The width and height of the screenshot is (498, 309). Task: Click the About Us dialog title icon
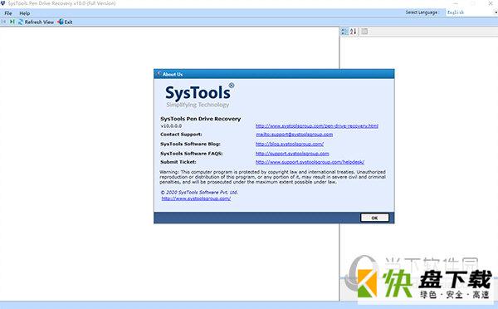[159, 74]
